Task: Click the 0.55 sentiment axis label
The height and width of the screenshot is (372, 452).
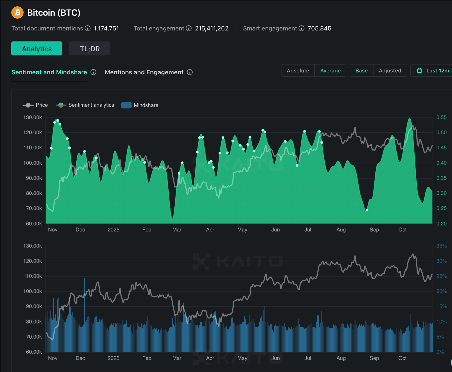Action: point(441,117)
